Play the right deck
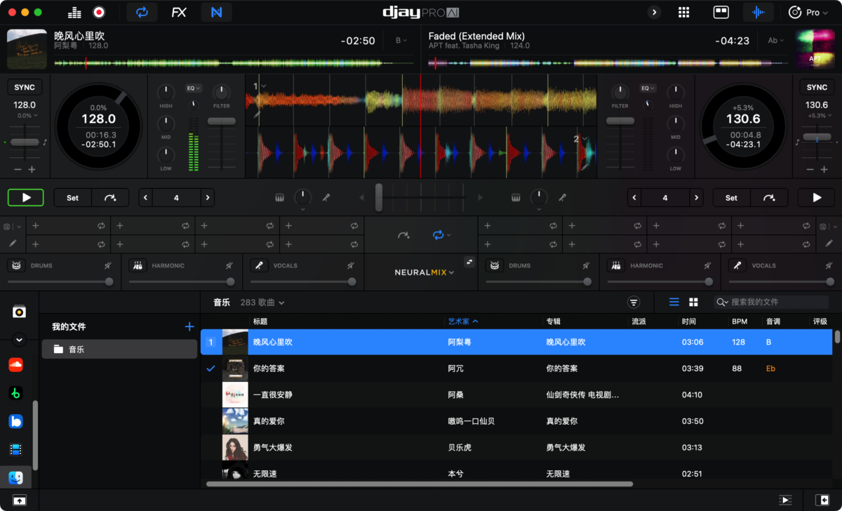This screenshot has height=511, width=842. click(817, 198)
